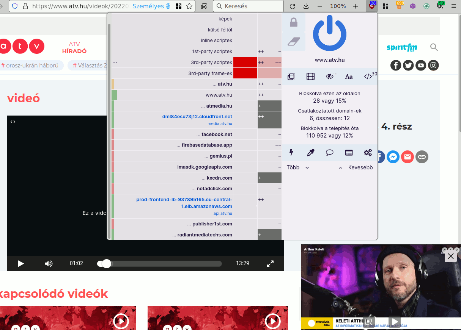Open the report issue chat bubble icon

330,152
